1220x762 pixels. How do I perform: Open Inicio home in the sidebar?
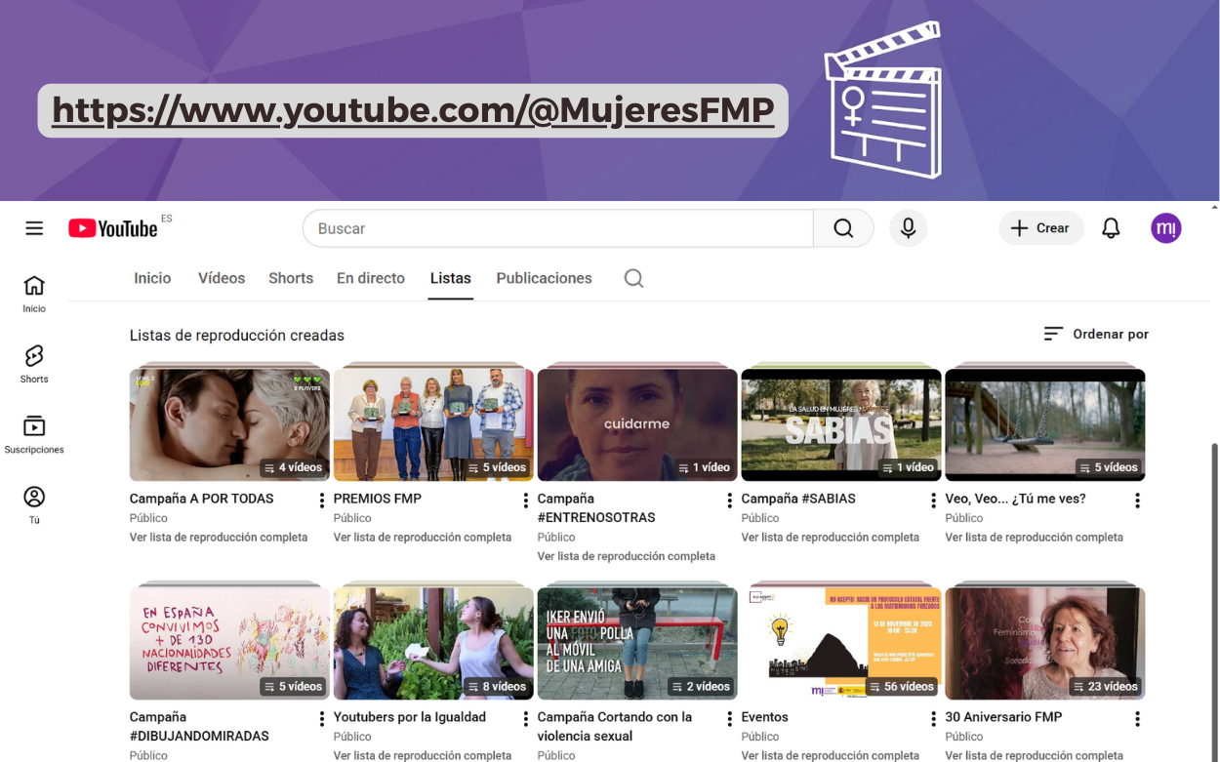[34, 294]
